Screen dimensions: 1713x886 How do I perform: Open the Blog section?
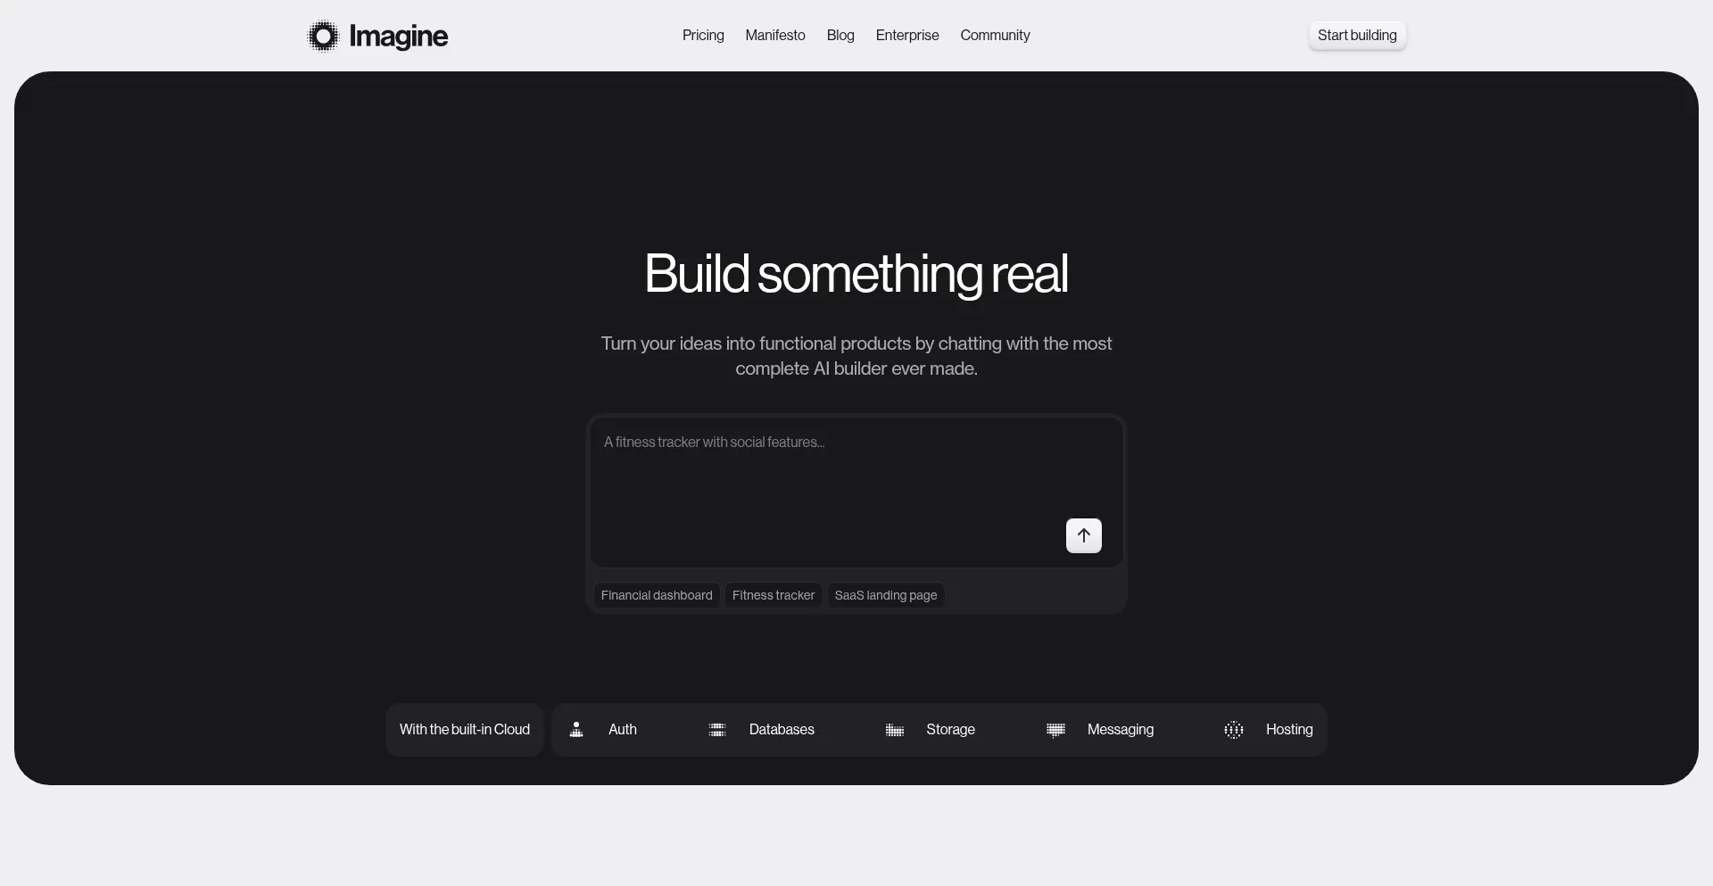tap(840, 36)
